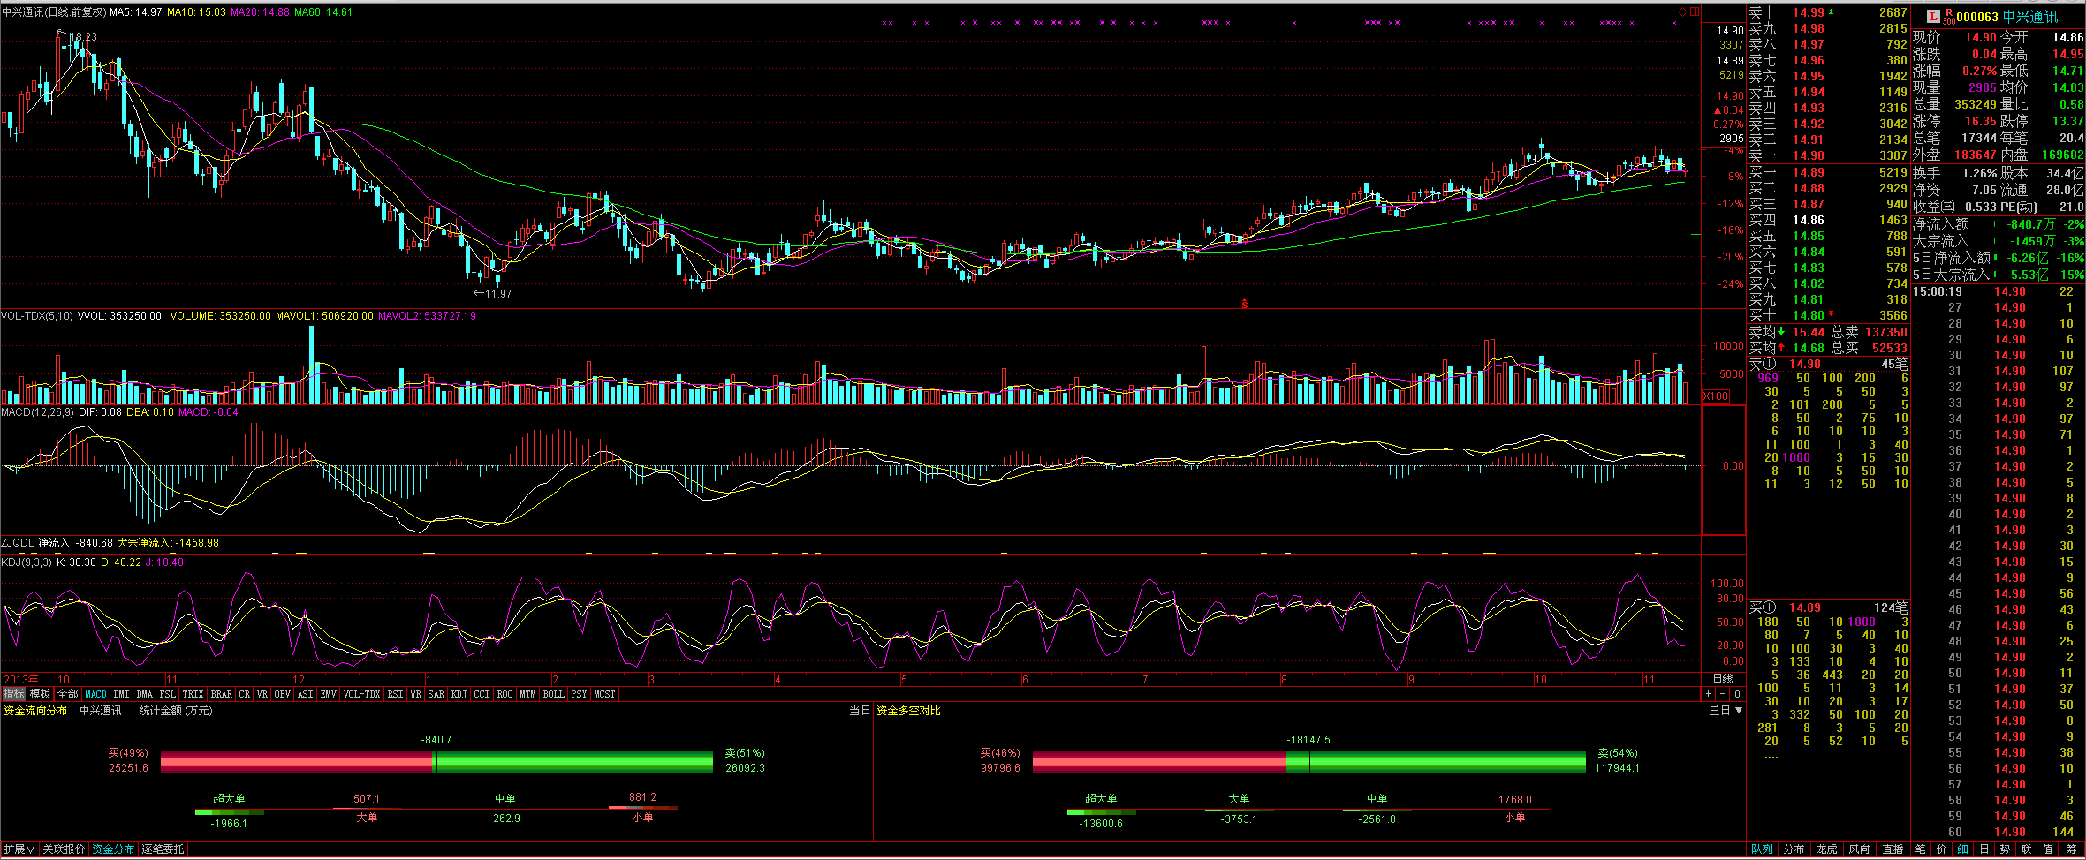Viewport: 2086px width, 860px height.
Task: Select the DMA indicator tab
Action: 144,694
